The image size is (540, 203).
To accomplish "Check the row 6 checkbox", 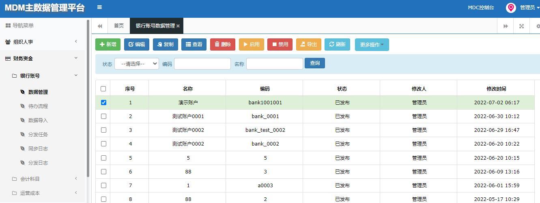I will tap(103, 171).
